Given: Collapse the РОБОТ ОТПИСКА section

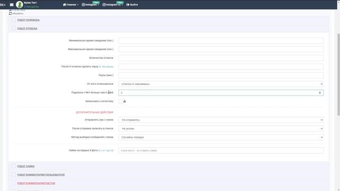Looking at the screenshot, I should [27, 29].
